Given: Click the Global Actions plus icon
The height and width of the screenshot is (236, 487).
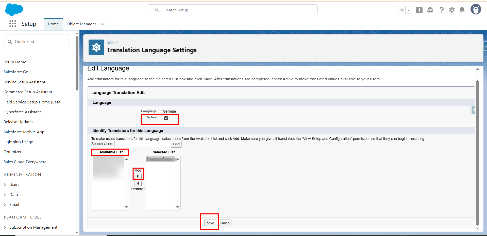Looking at the screenshot, I should tap(419, 10).
